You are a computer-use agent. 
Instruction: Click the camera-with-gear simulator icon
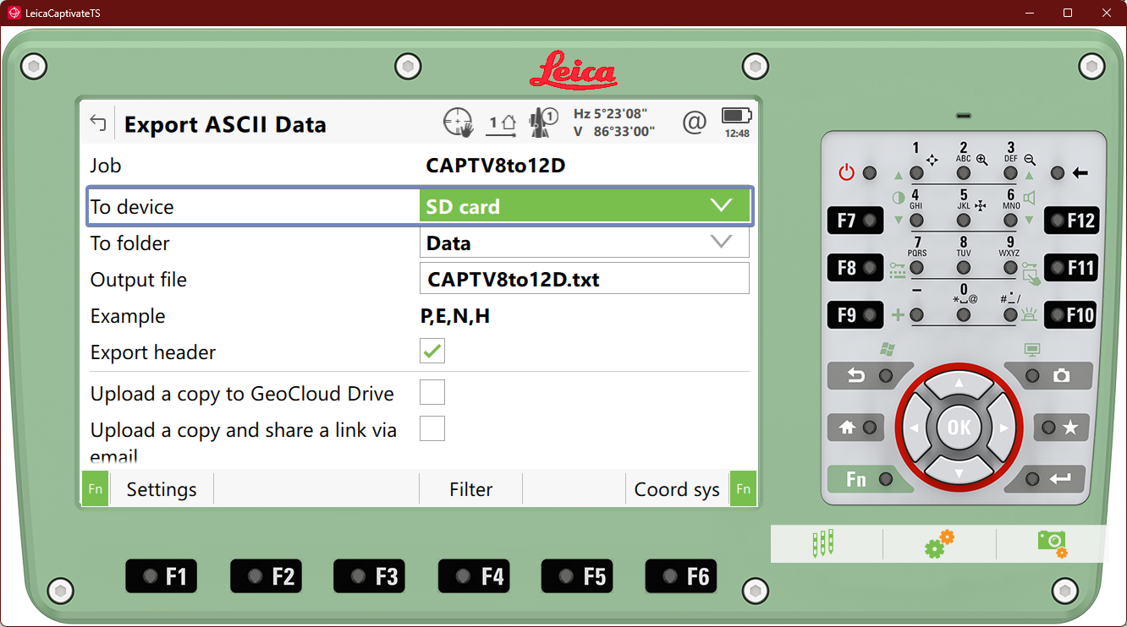click(x=1052, y=543)
